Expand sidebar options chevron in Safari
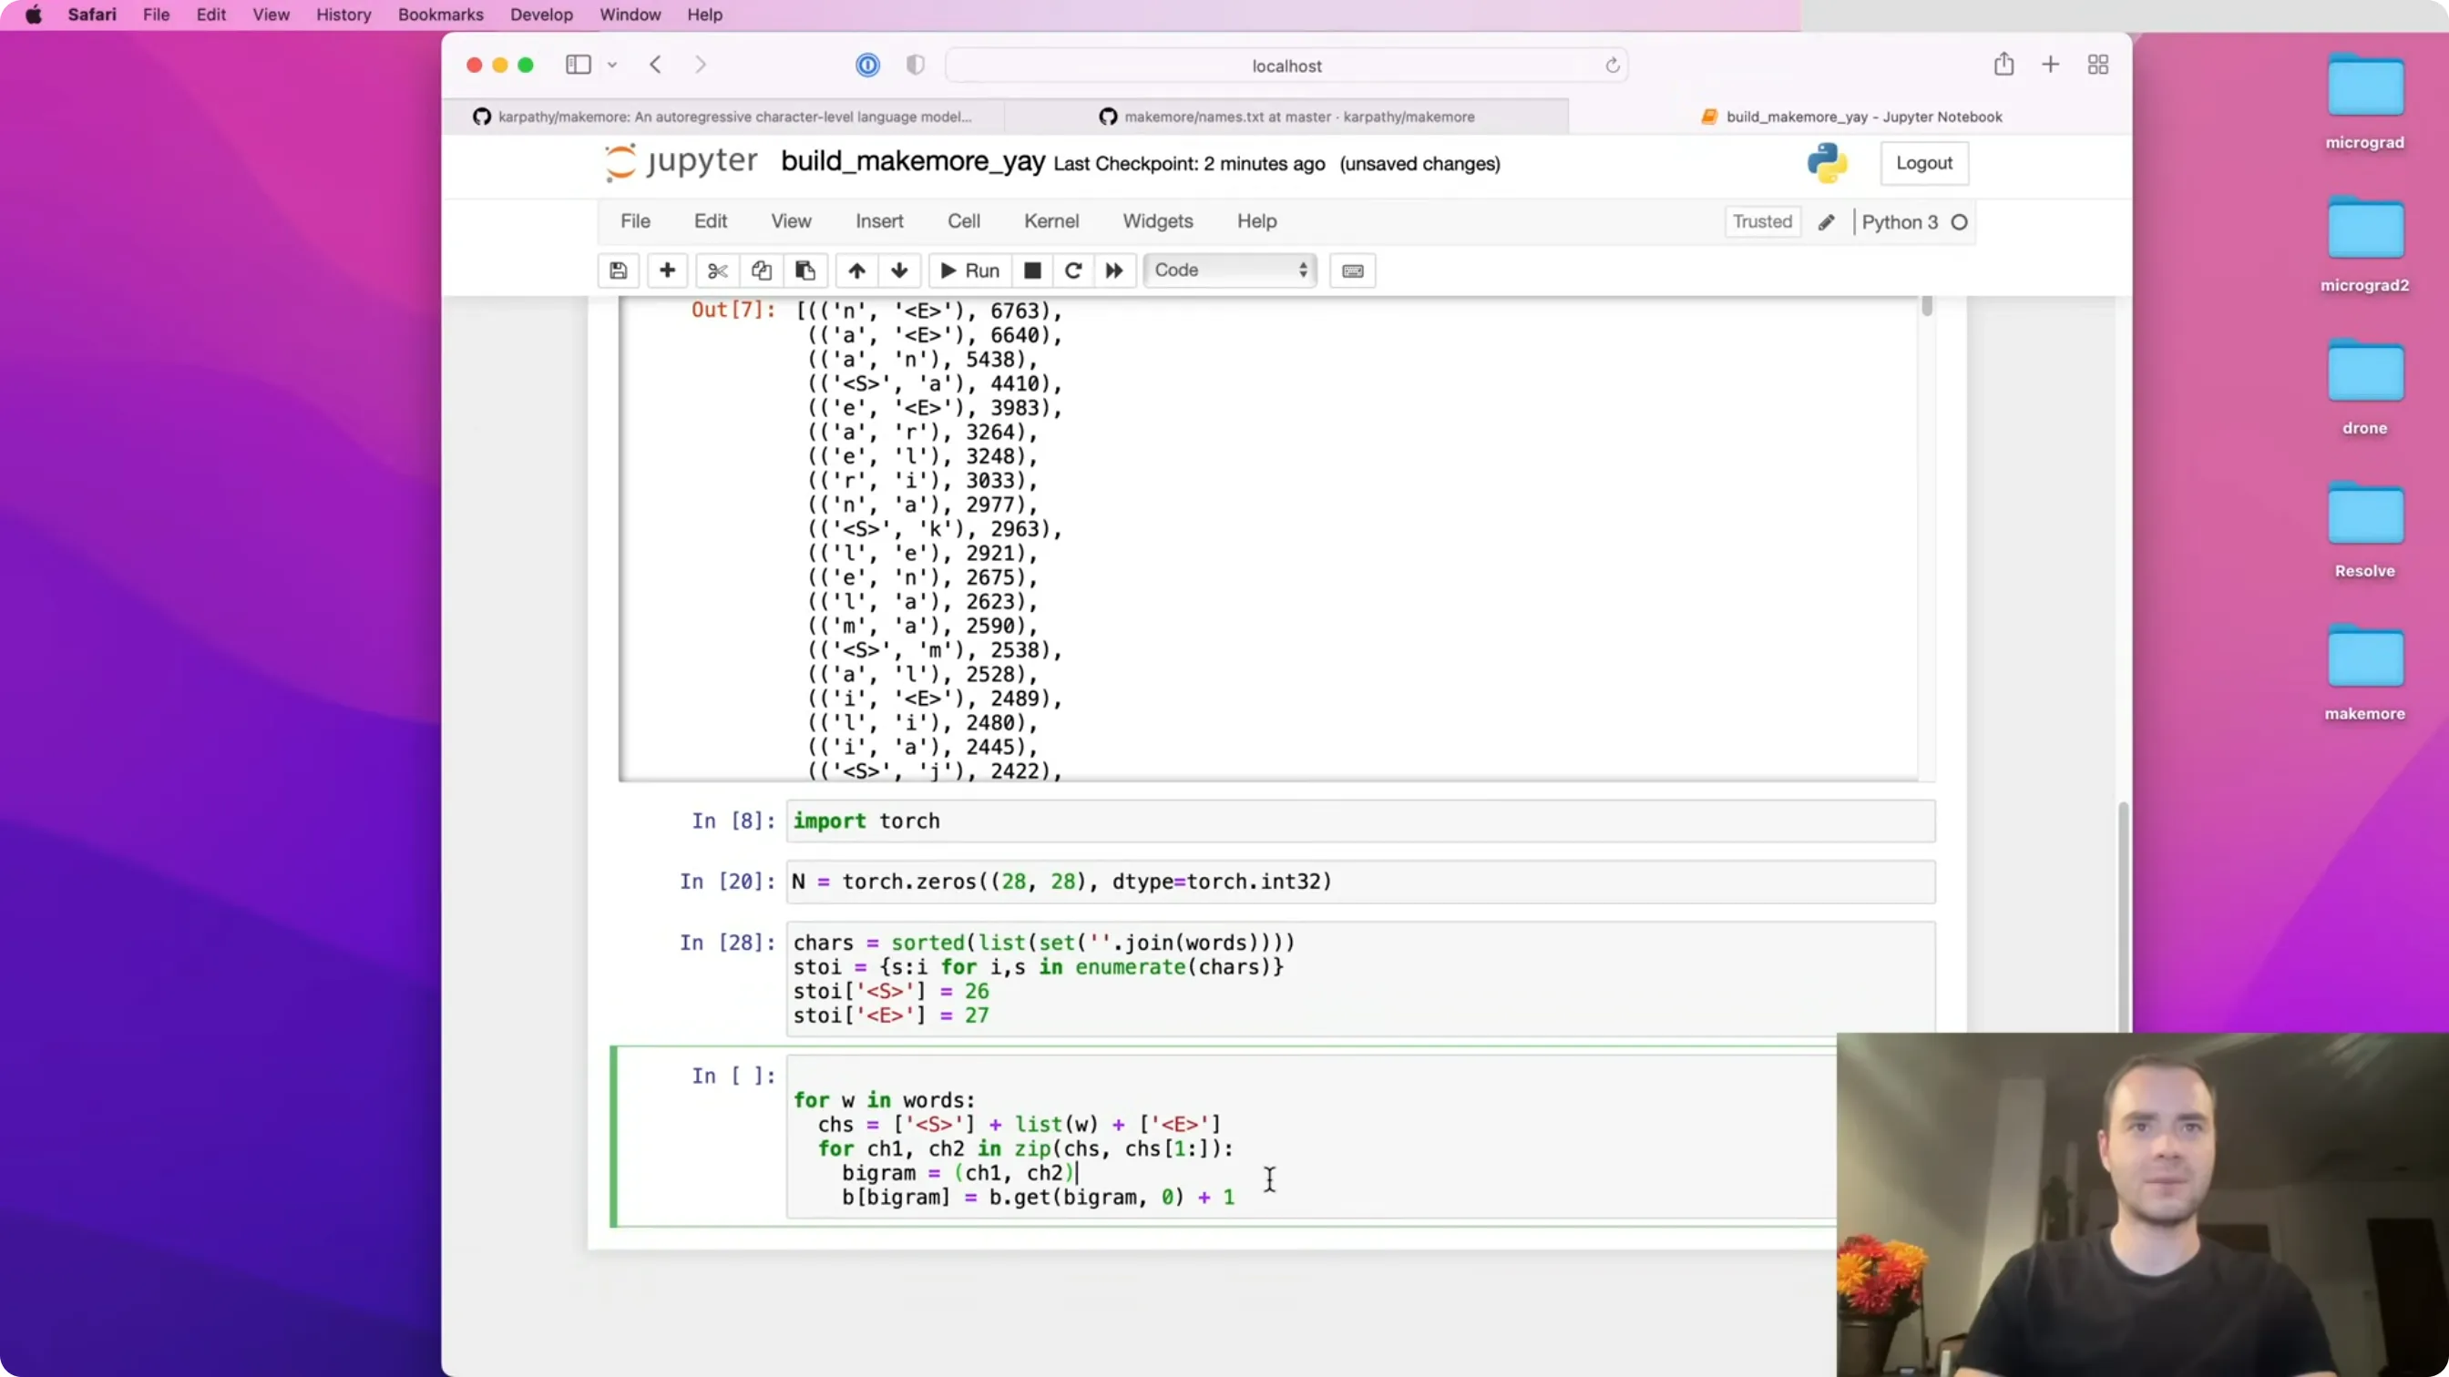 tap(612, 65)
